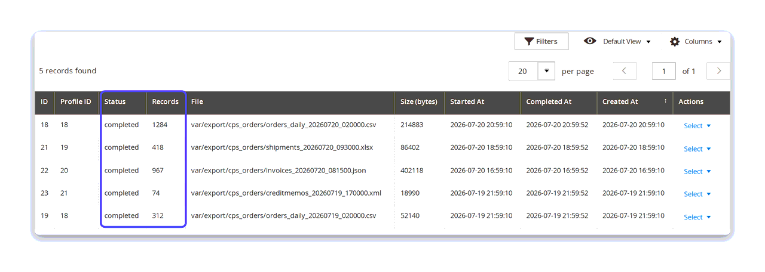The image size is (765, 272).
Task: Click the ID cell 22
Action: (44, 171)
